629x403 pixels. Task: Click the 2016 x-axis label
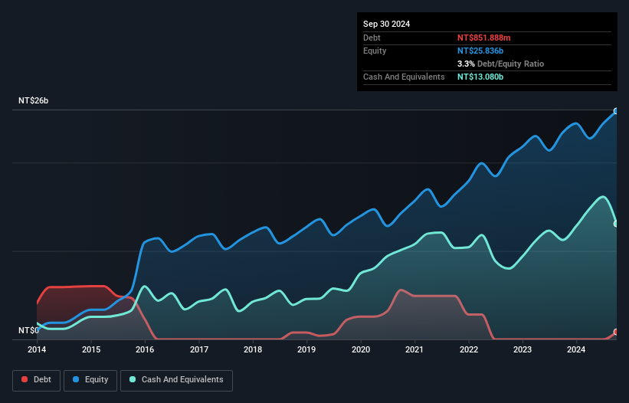[x=145, y=349]
